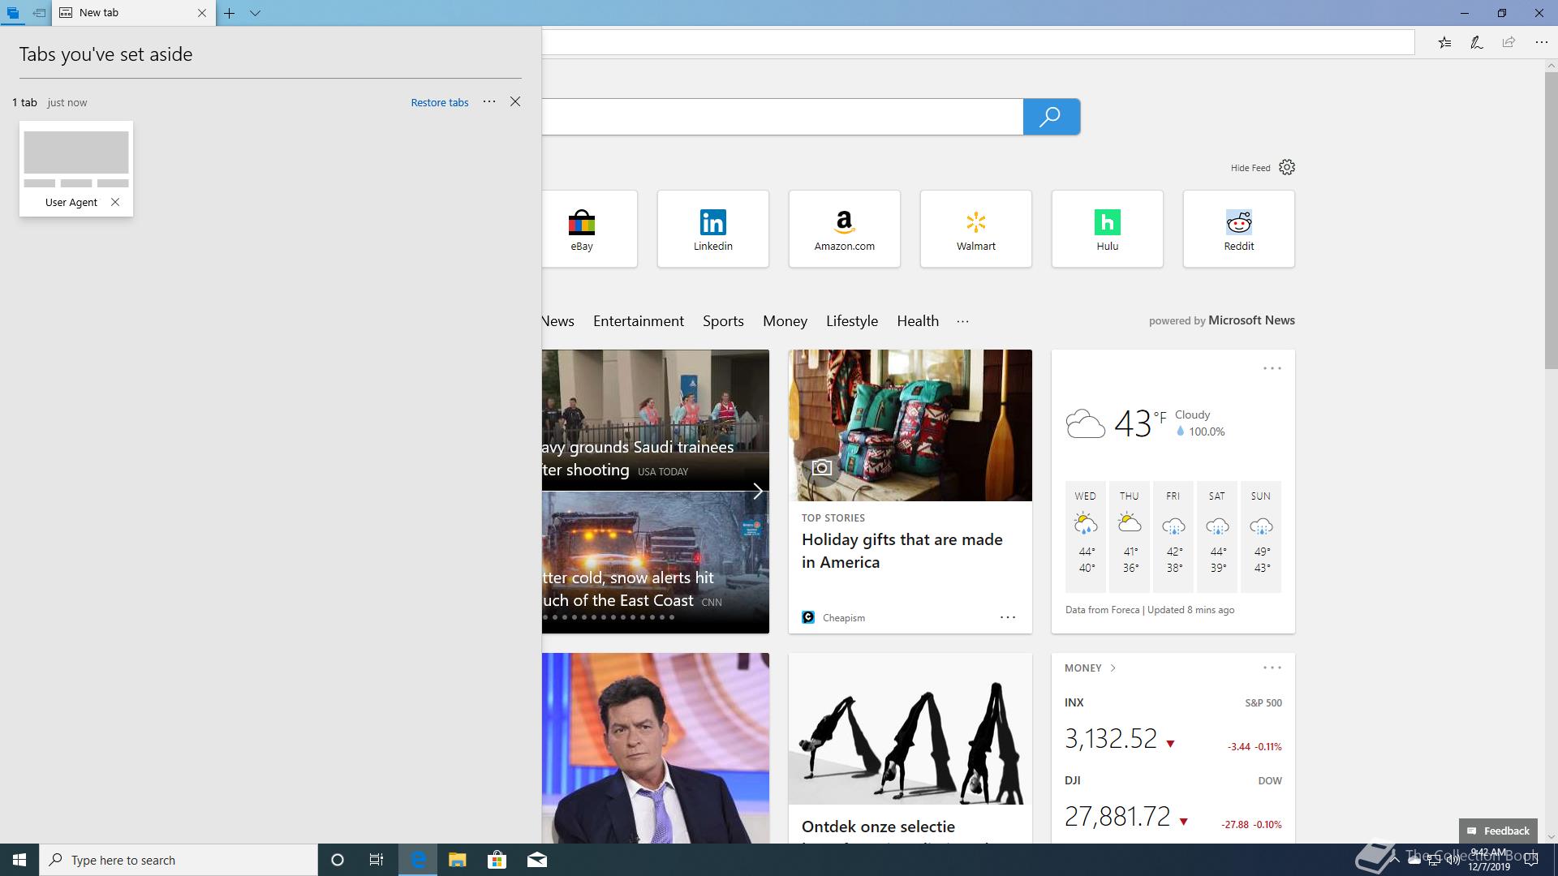Click the DJI DOW quote
This screenshot has width=1558, height=876.
point(1173,803)
